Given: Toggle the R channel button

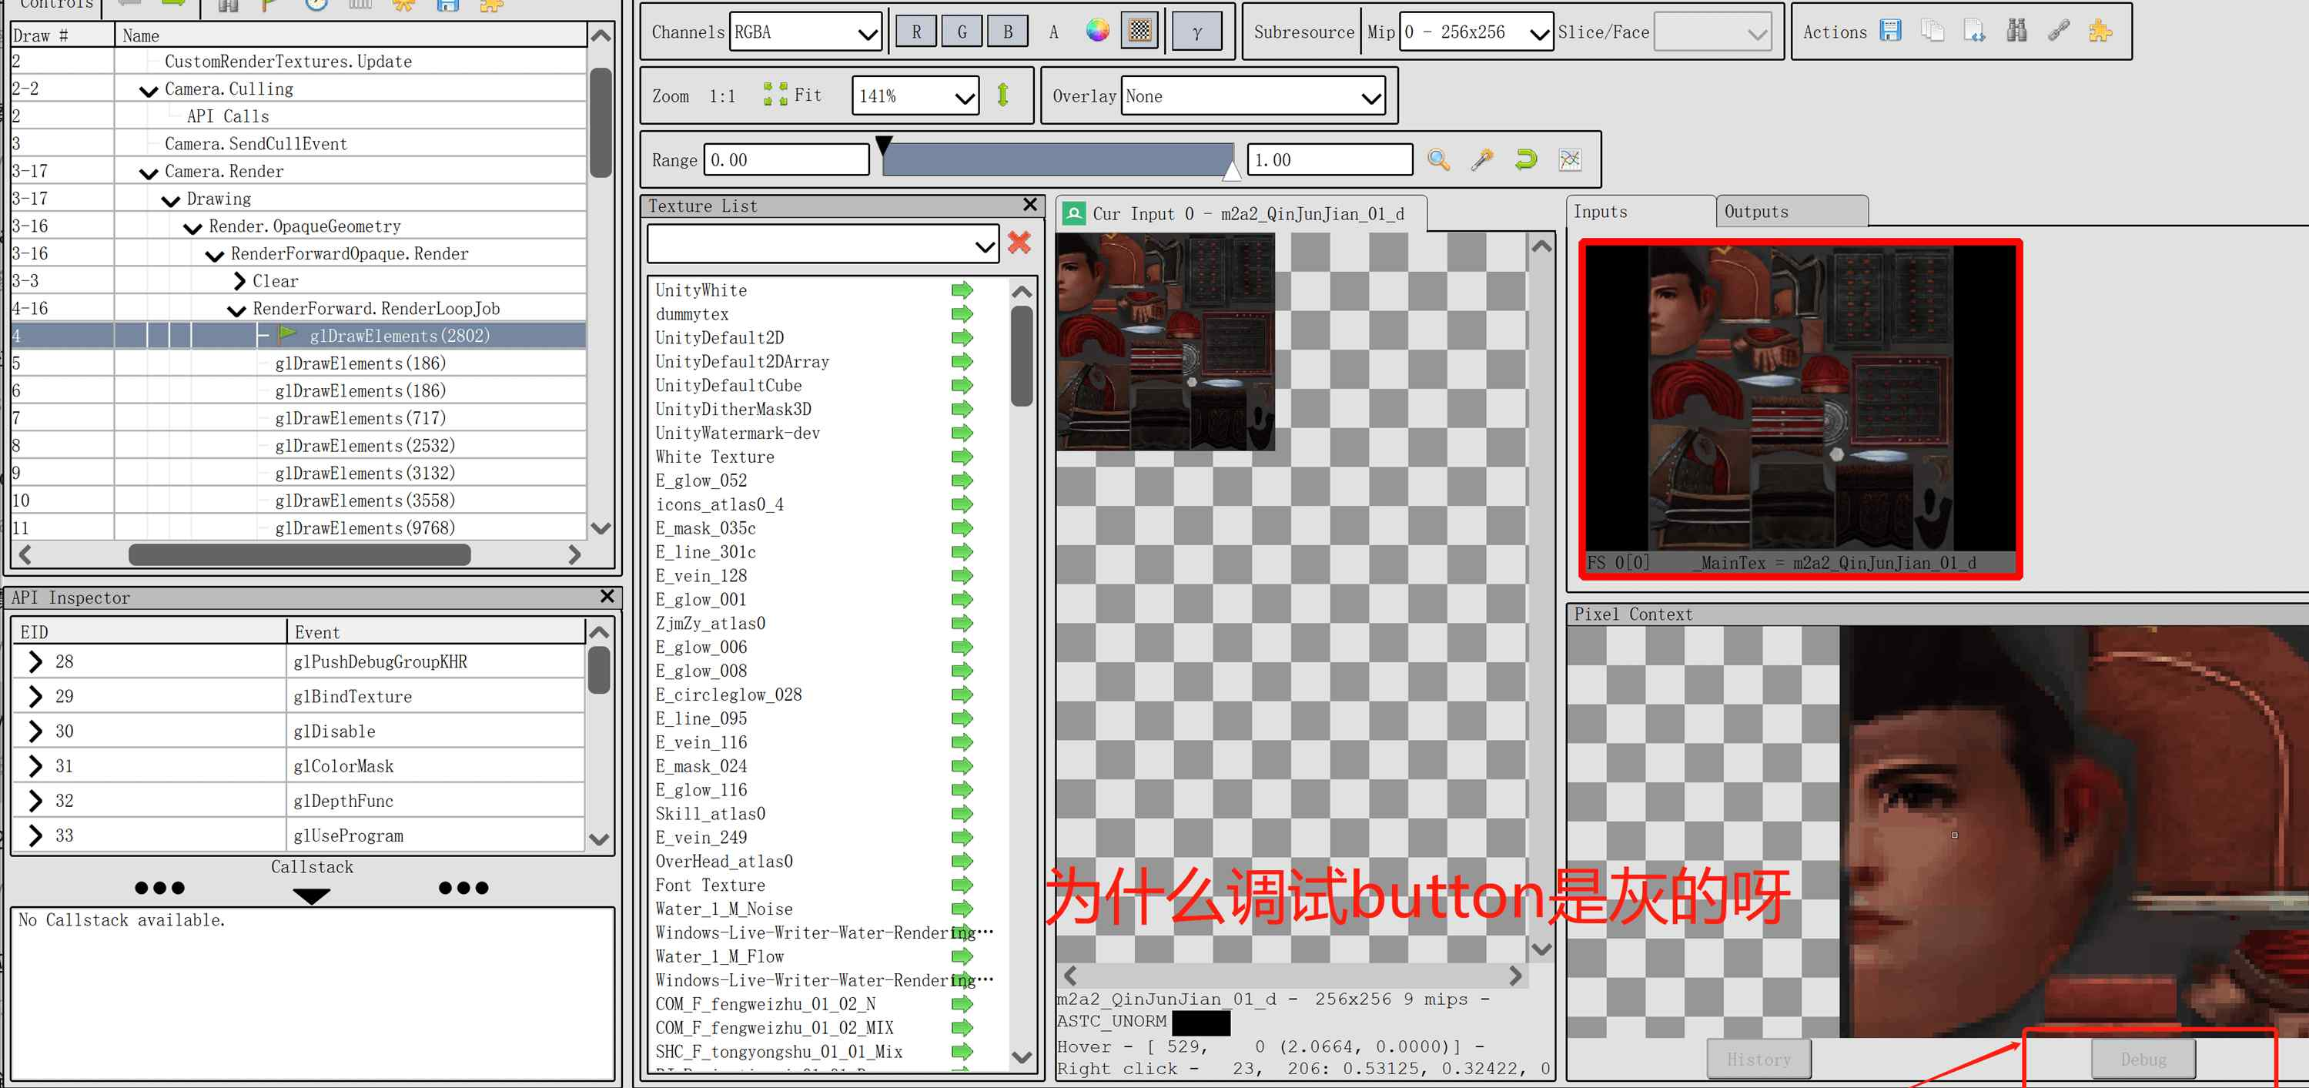Looking at the screenshot, I should 916,32.
